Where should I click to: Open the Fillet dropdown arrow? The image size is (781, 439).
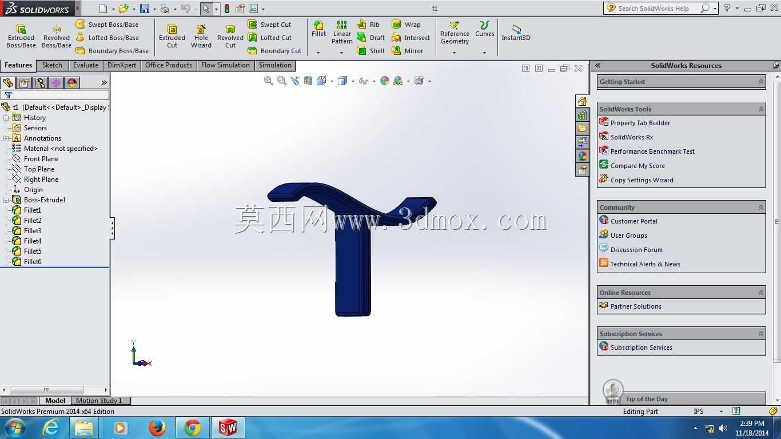(x=318, y=53)
